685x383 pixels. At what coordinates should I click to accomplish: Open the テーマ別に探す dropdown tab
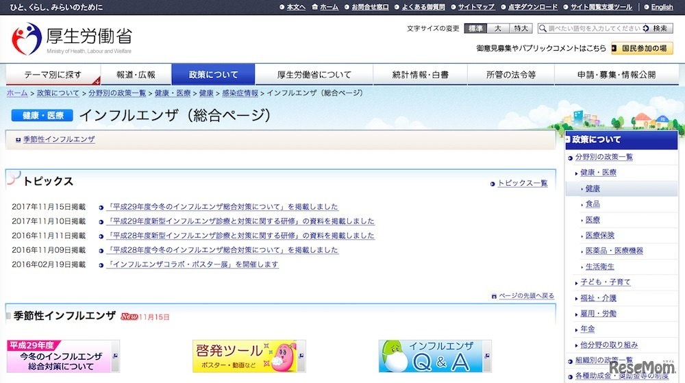53,75
